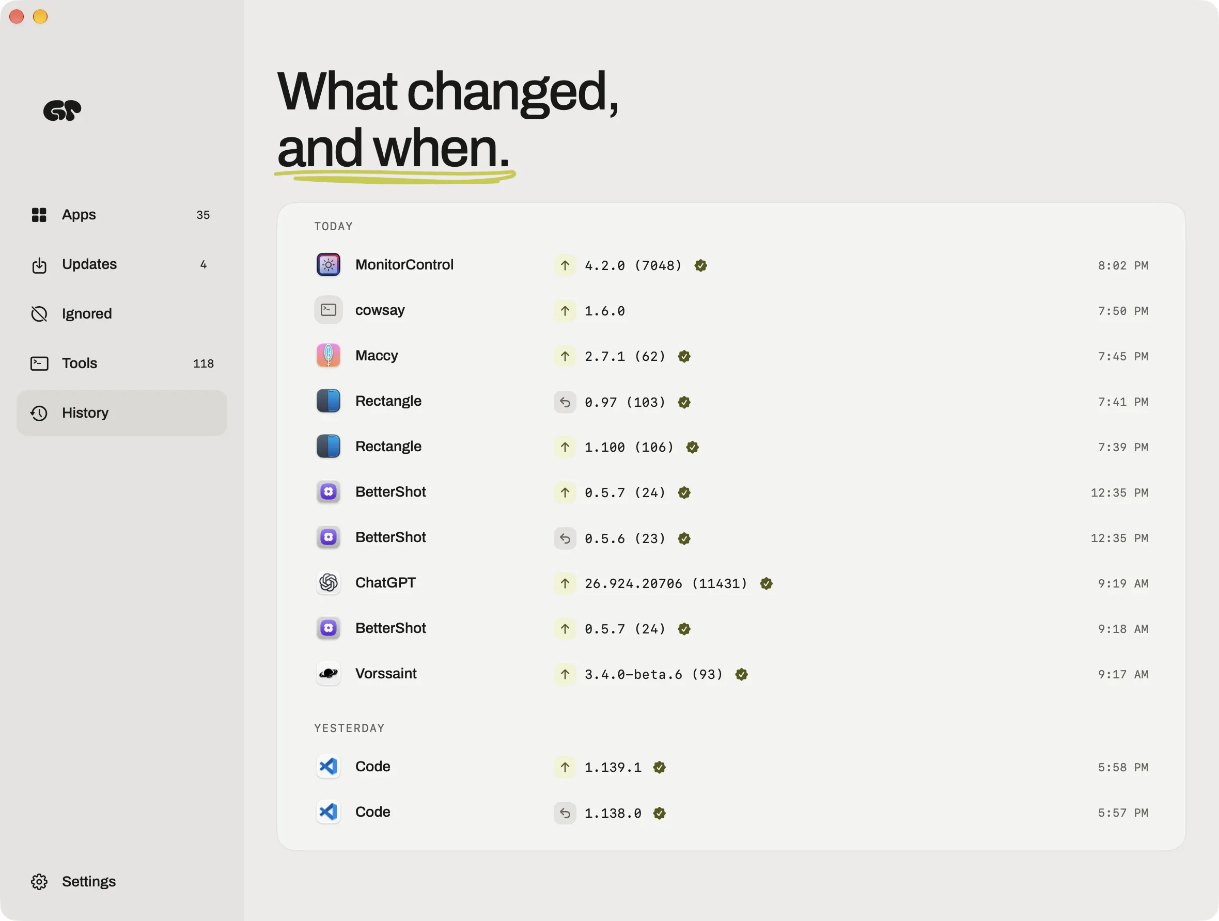Click the app logo in sidebar
This screenshot has height=921, width=1219.
(x=62, y=110)
